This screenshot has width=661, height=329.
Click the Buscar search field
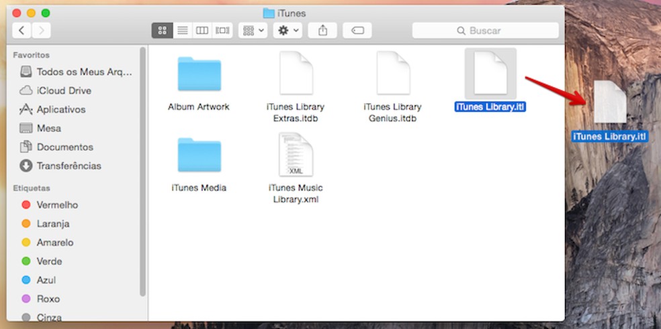(485, 30)
